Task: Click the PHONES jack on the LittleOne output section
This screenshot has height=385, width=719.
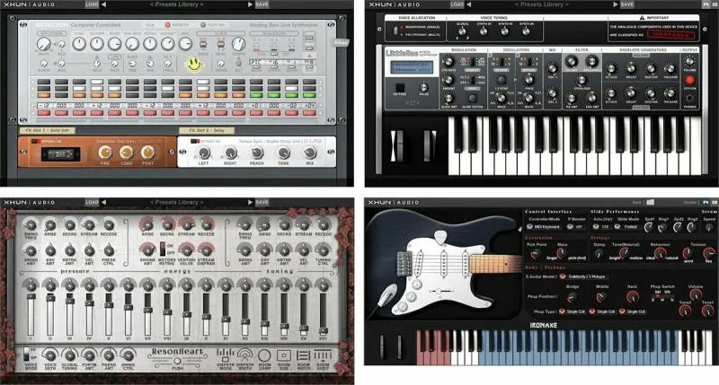Action: coord(689,99)
